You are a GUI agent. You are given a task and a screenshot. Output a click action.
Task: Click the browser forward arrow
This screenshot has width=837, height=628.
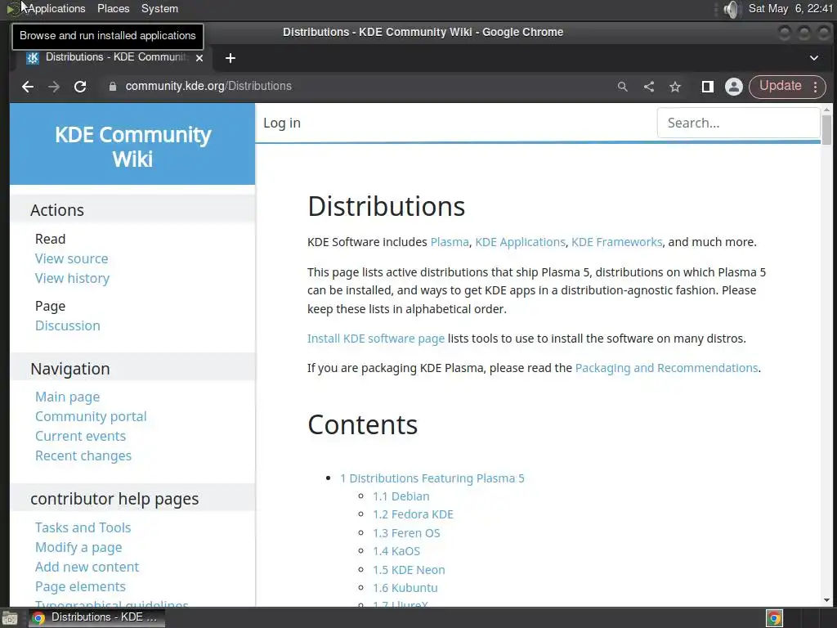coord(54,87)
